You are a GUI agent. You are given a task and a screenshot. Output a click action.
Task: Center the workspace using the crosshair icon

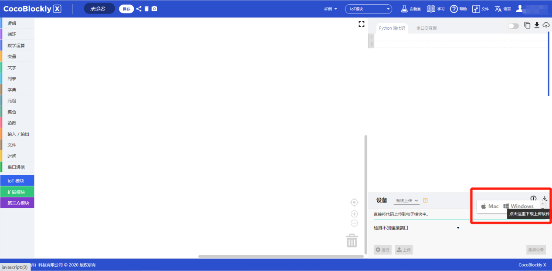click(x=354, y=202)
